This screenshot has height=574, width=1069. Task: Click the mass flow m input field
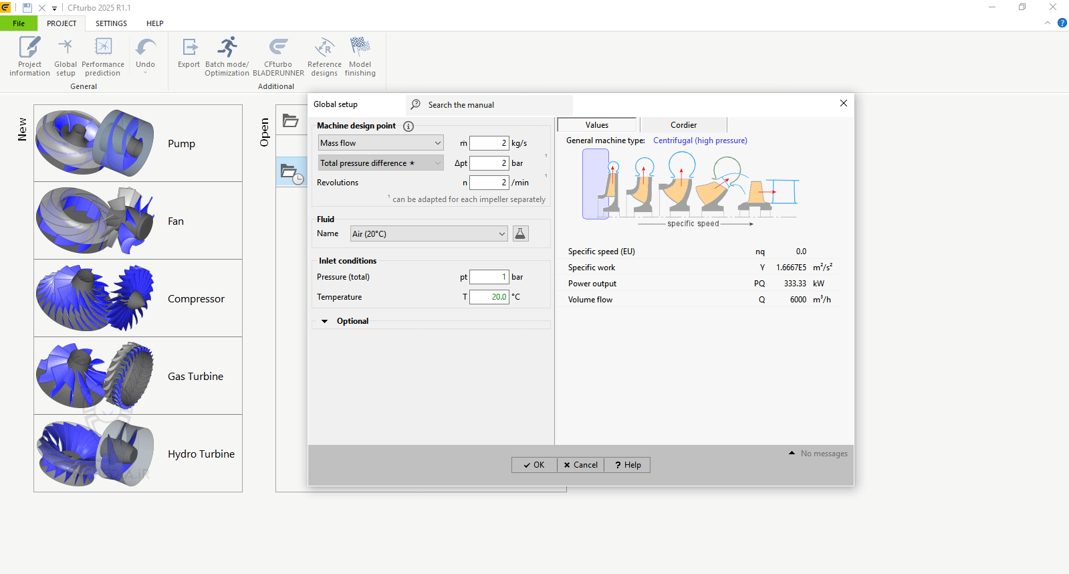[x=489, y=143]
